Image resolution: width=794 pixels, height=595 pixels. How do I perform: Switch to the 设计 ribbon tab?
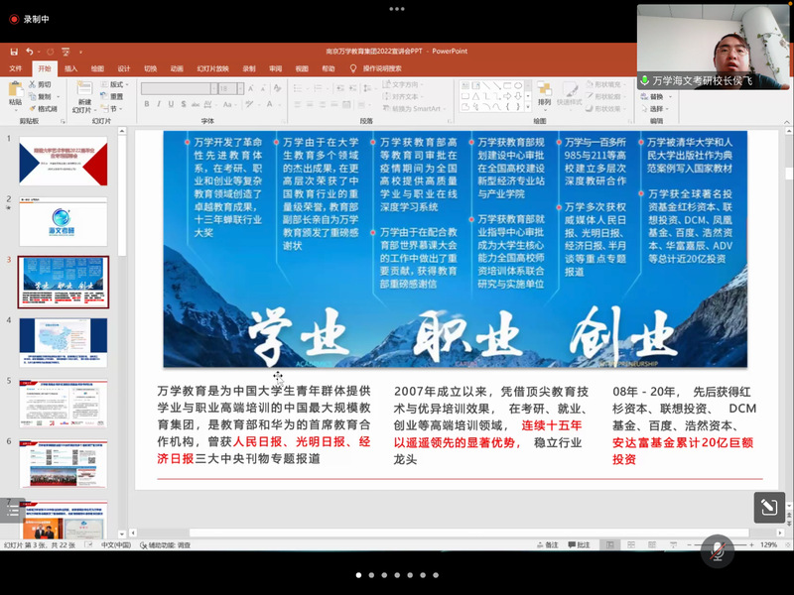tap(123, 68)
